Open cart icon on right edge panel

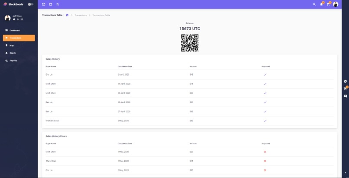pyautogui.click(x=345, y=89)
